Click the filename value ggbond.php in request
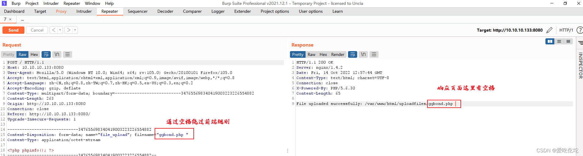Viewport: 583px width, 156px height. coord(171,135)
